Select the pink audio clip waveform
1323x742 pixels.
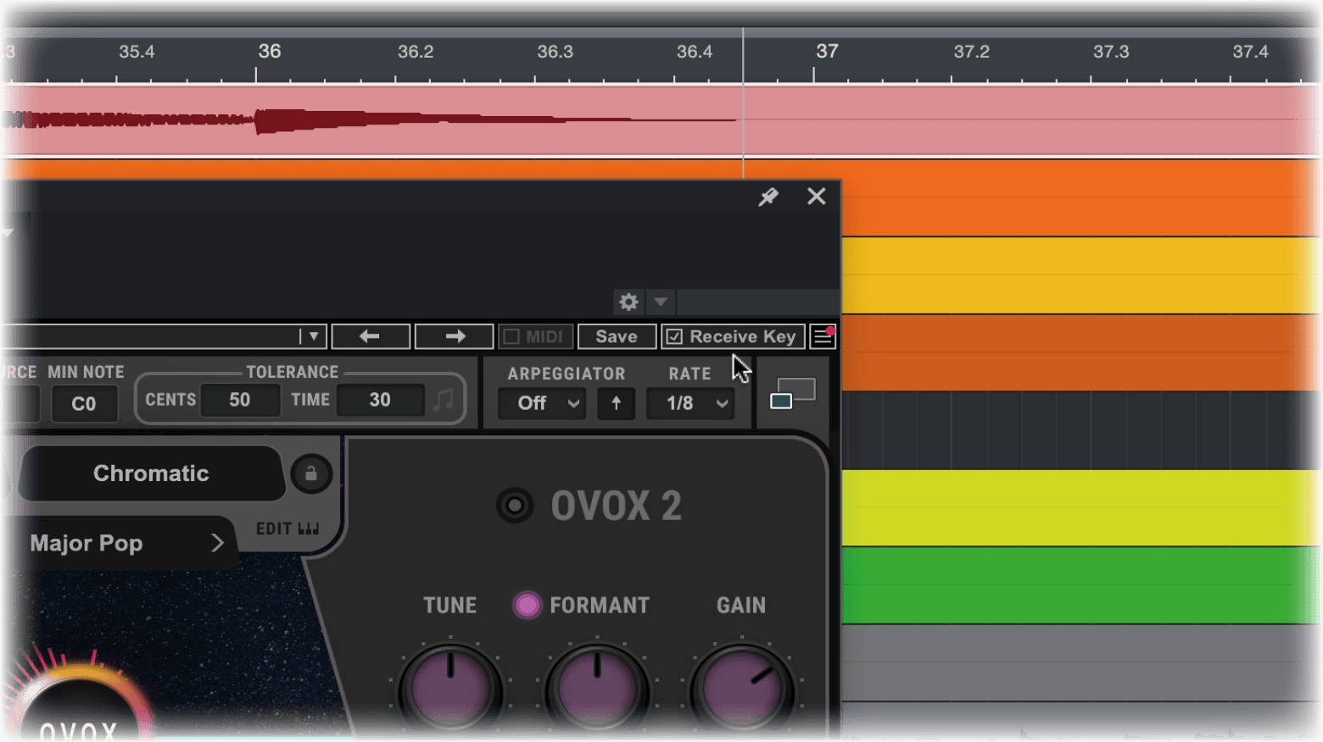pos(661,120)
